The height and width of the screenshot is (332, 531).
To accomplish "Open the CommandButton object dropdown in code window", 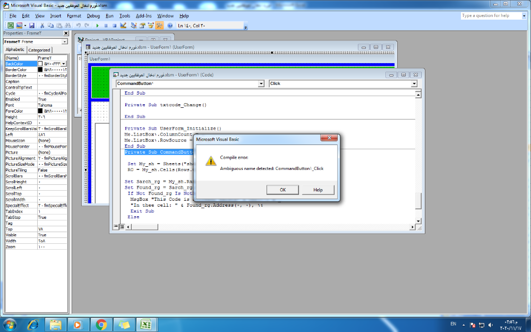I will (261, 84).
